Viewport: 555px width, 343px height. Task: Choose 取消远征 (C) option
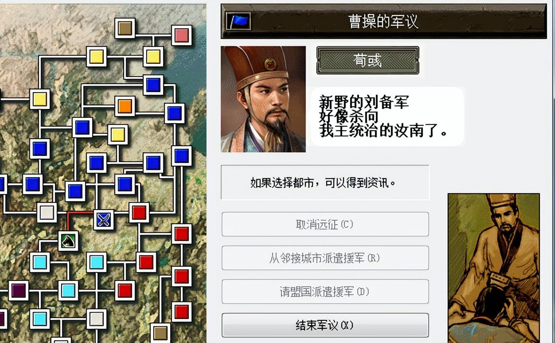(x=325, y=224)
